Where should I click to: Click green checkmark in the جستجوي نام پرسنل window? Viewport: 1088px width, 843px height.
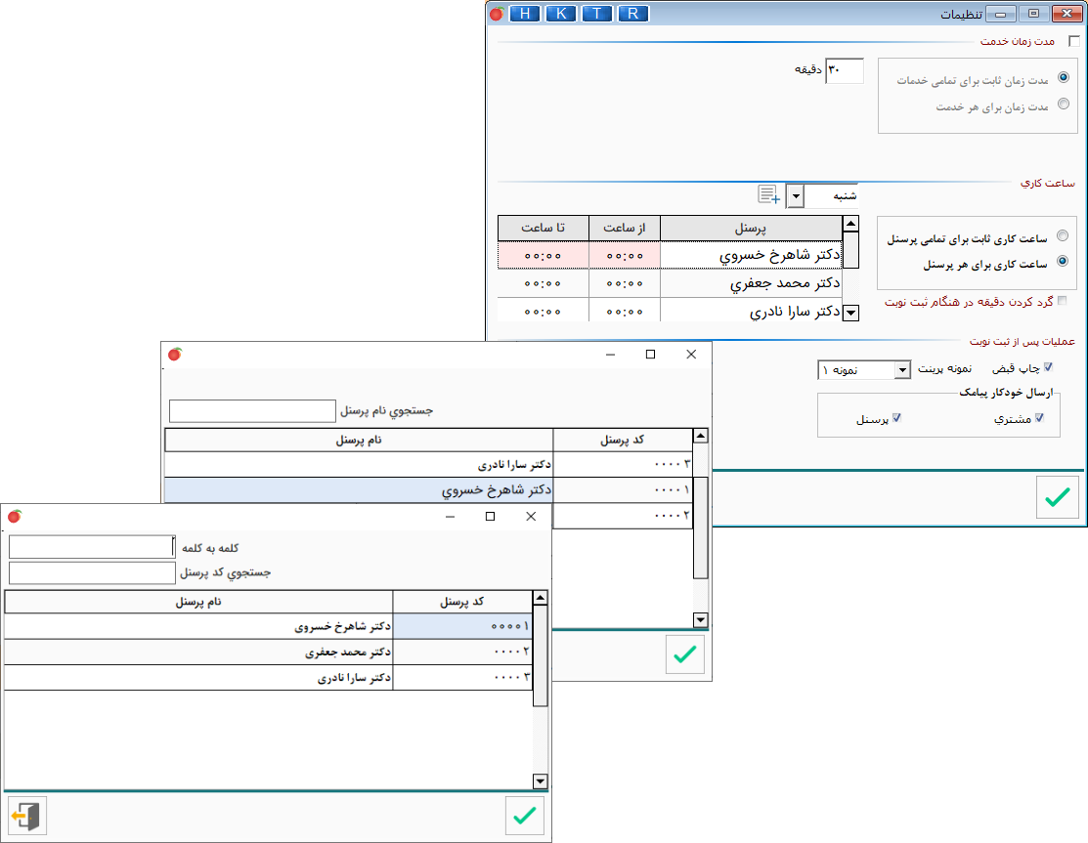[x=684, y=654]
